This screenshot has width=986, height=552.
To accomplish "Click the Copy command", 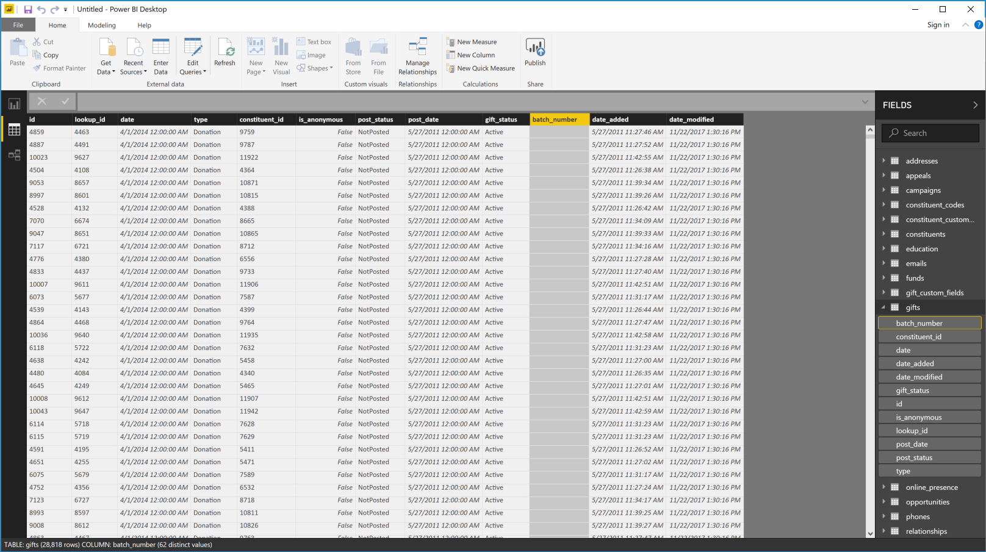I will tap(46, 55).
